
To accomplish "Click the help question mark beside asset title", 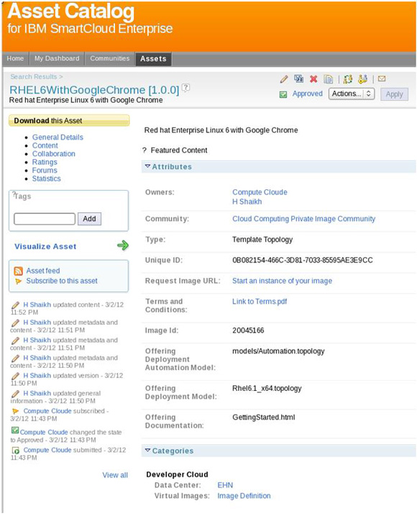I will (186, 88).
